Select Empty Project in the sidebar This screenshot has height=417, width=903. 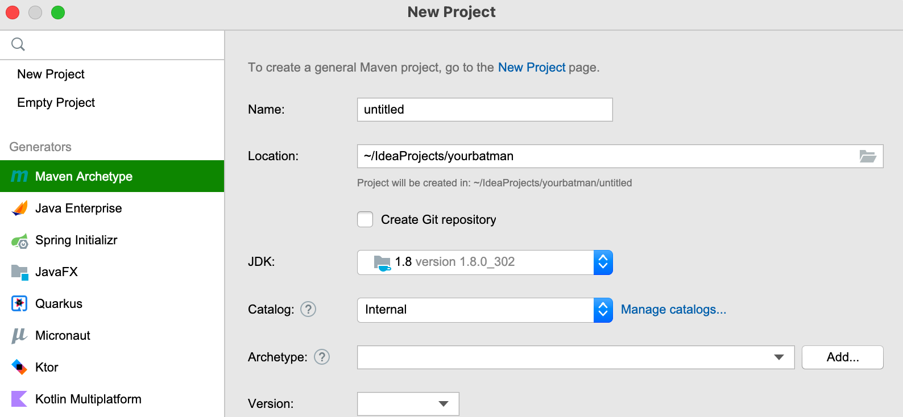112,103
